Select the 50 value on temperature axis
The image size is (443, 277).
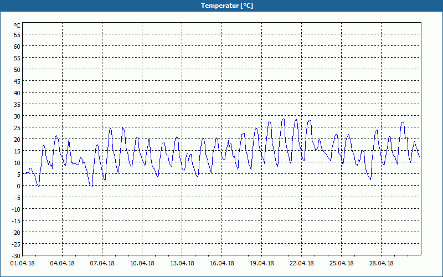[17, 70]
